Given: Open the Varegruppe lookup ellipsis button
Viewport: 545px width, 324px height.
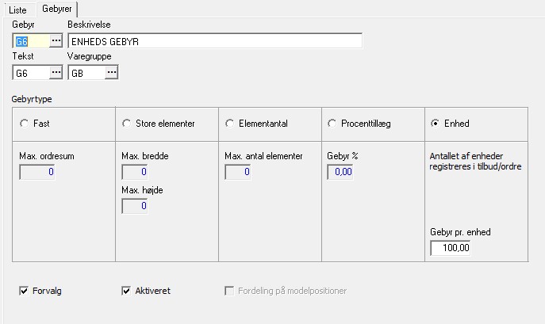Looking at the screenshot, I should (111, 73).
